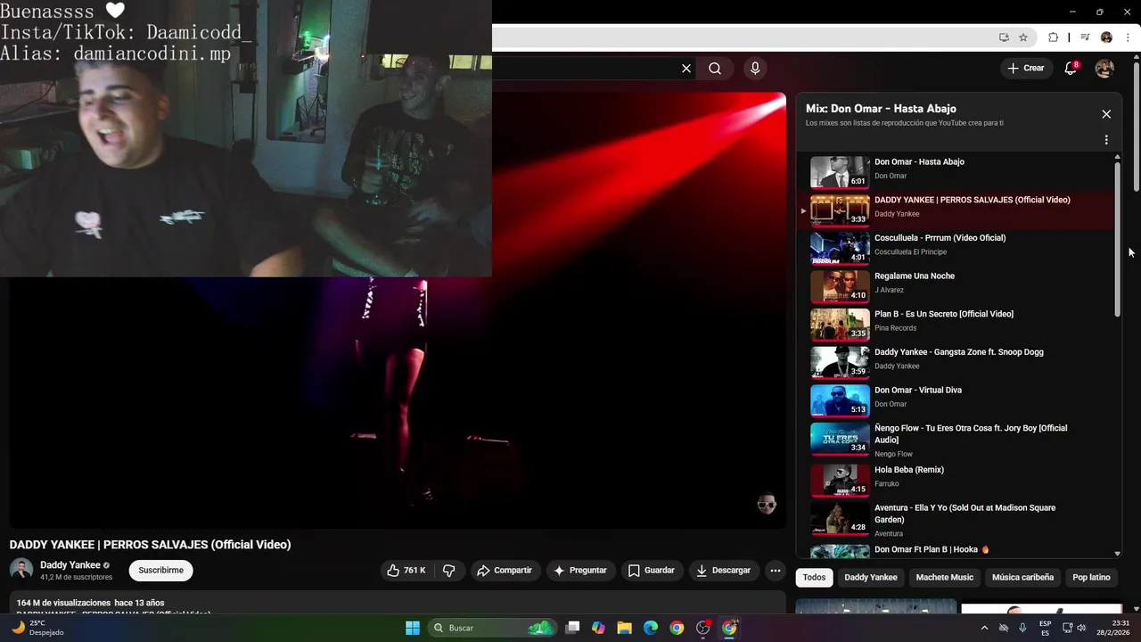
Task: Click the Descargar button
Action: pos(723,571)
